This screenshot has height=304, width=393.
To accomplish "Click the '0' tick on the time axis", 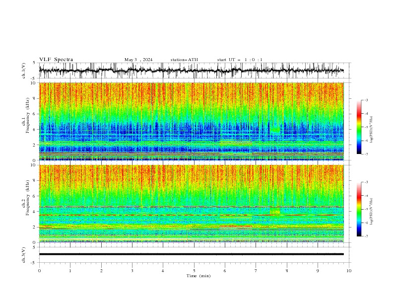I will (x=39, y=271).
